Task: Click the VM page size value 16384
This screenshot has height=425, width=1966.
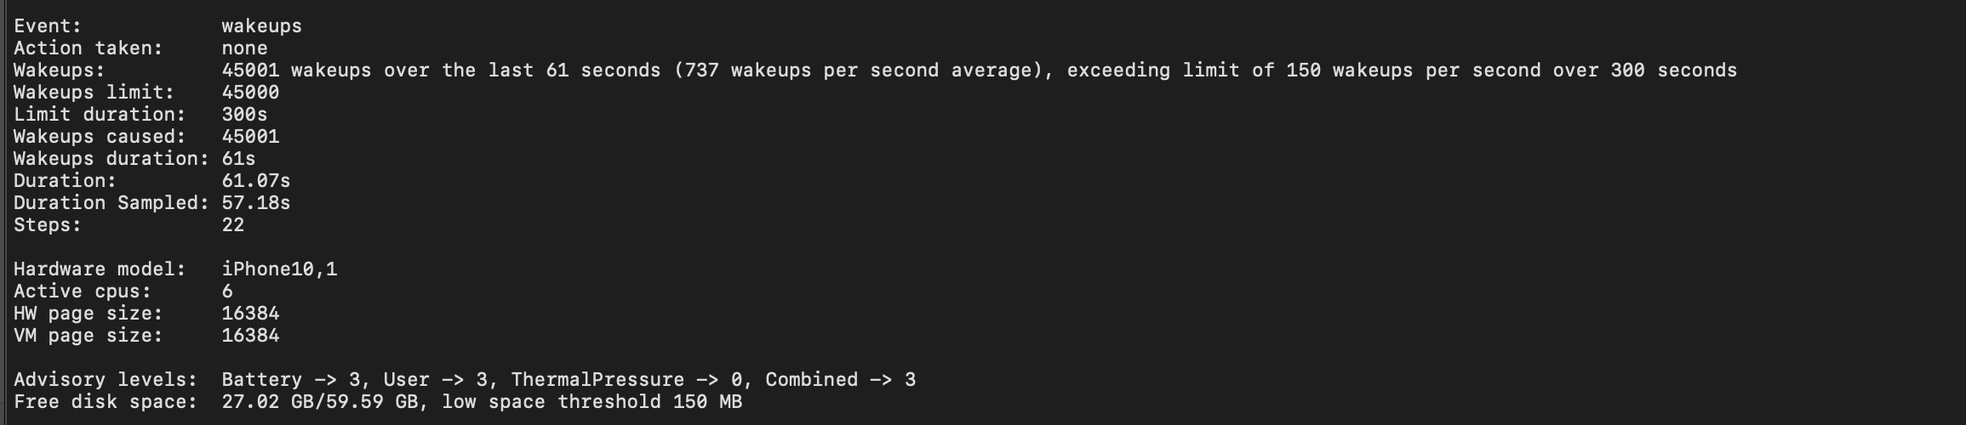Action: [x=250, y=336]
